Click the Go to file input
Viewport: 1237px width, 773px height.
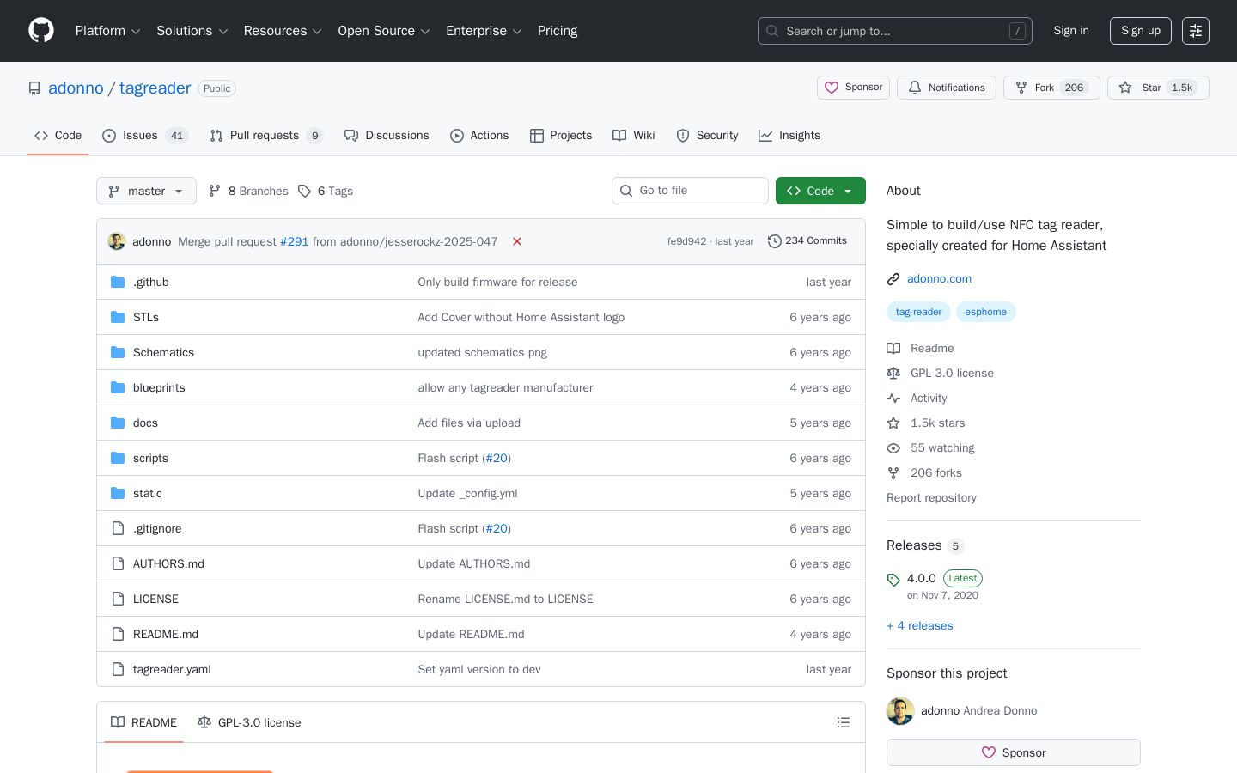point(690,191)
